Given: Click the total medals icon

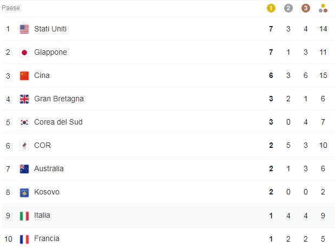Looking at the screenshot, I should pos(323,8).
